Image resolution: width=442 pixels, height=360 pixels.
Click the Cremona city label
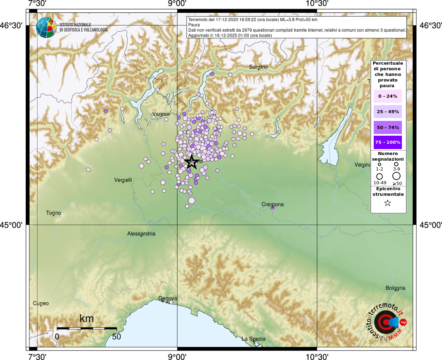tap(272, 204)
